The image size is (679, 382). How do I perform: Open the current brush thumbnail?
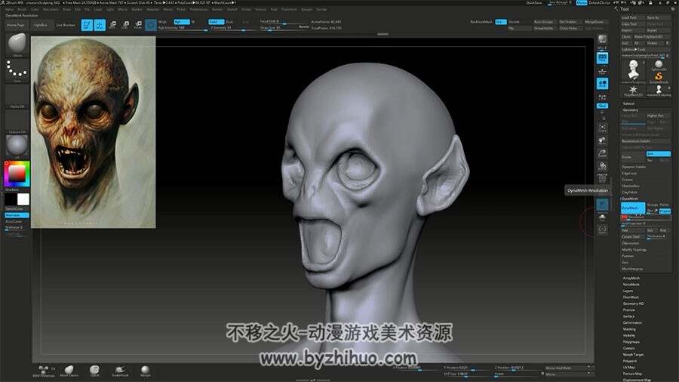coord(17,45)
